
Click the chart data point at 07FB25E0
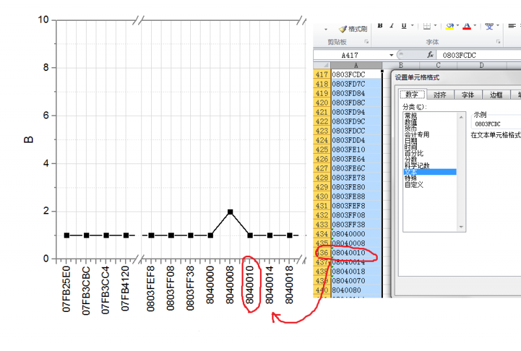[x=66, y=235]
